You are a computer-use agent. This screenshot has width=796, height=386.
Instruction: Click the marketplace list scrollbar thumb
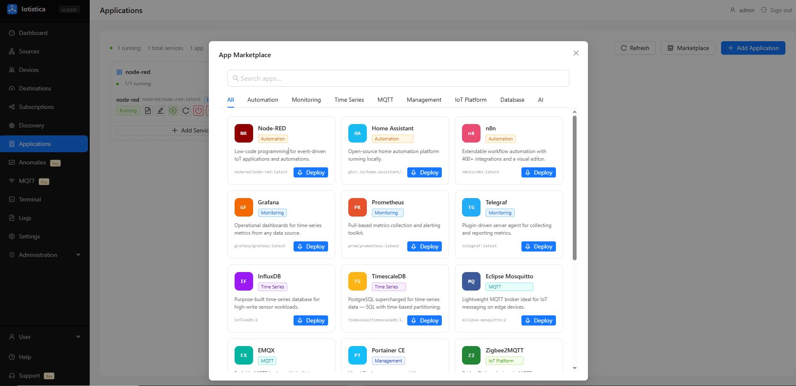(574, 188)
